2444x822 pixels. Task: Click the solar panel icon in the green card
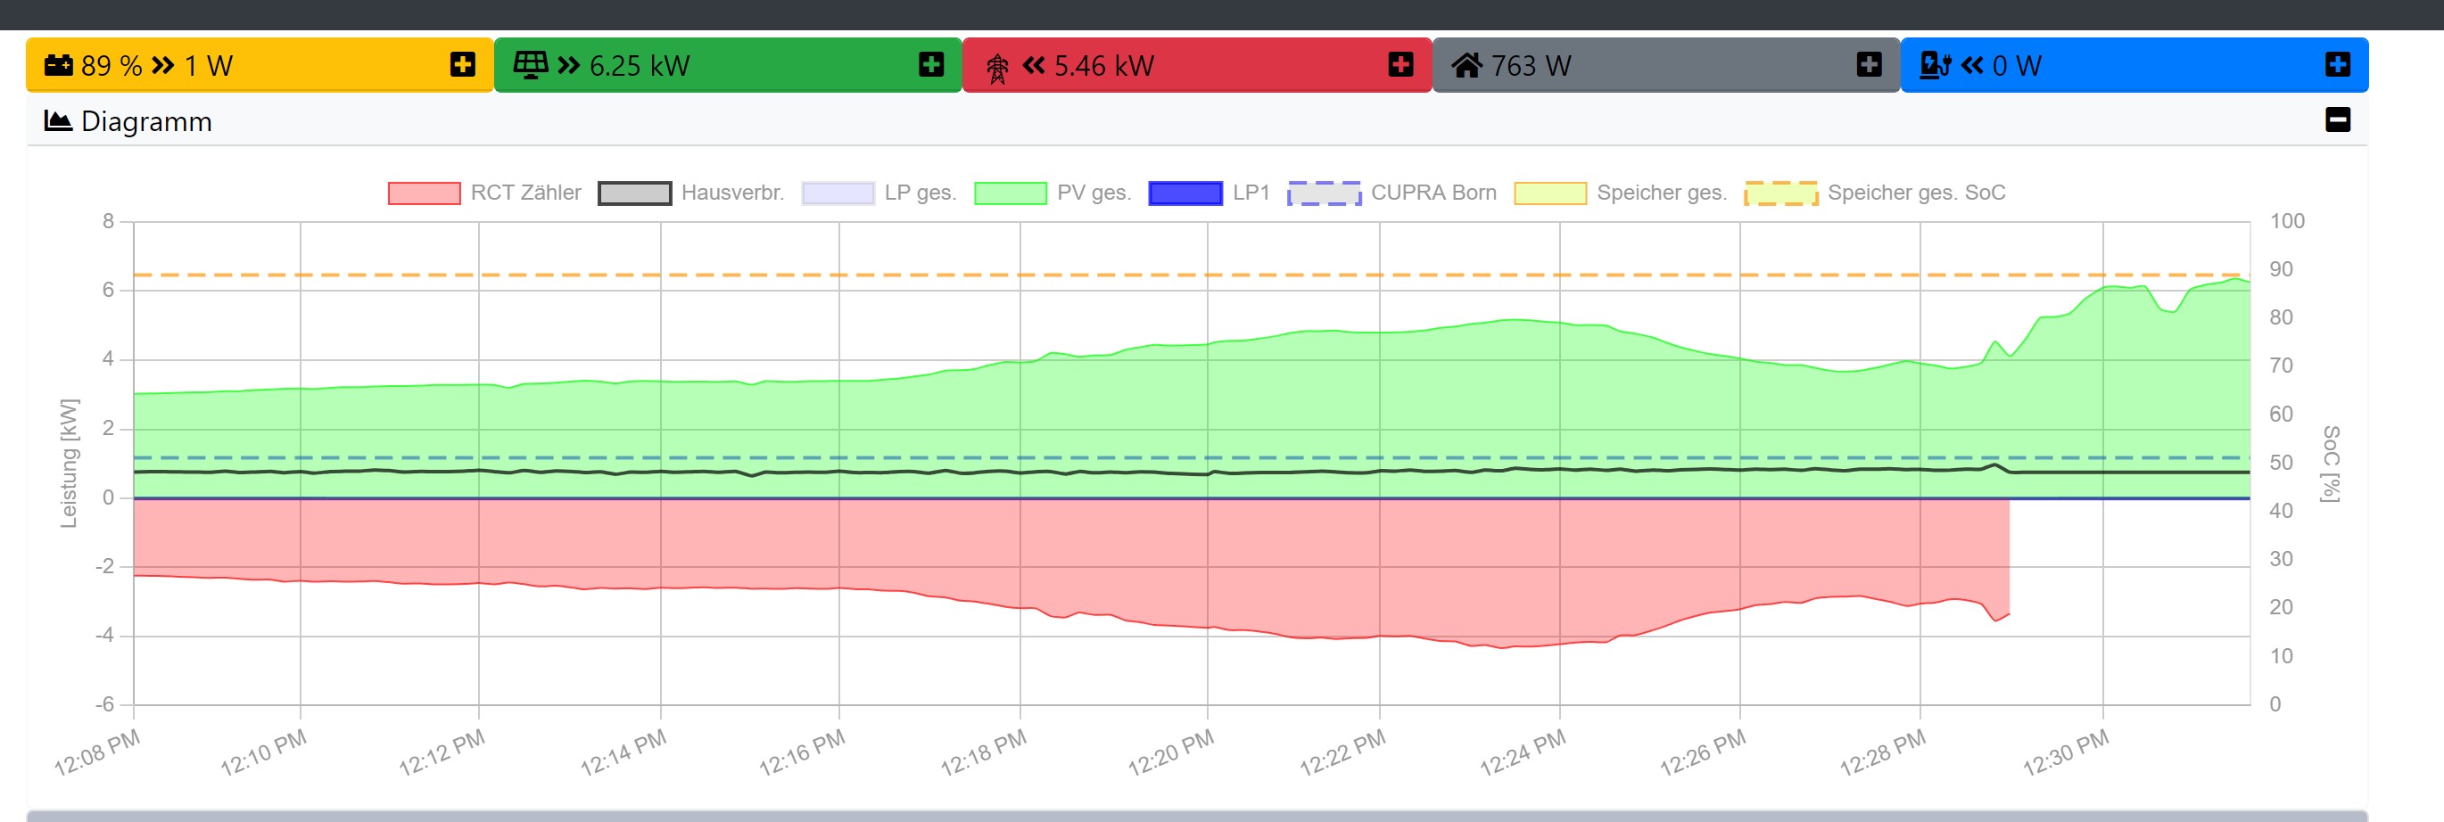[x=531, y=64]
